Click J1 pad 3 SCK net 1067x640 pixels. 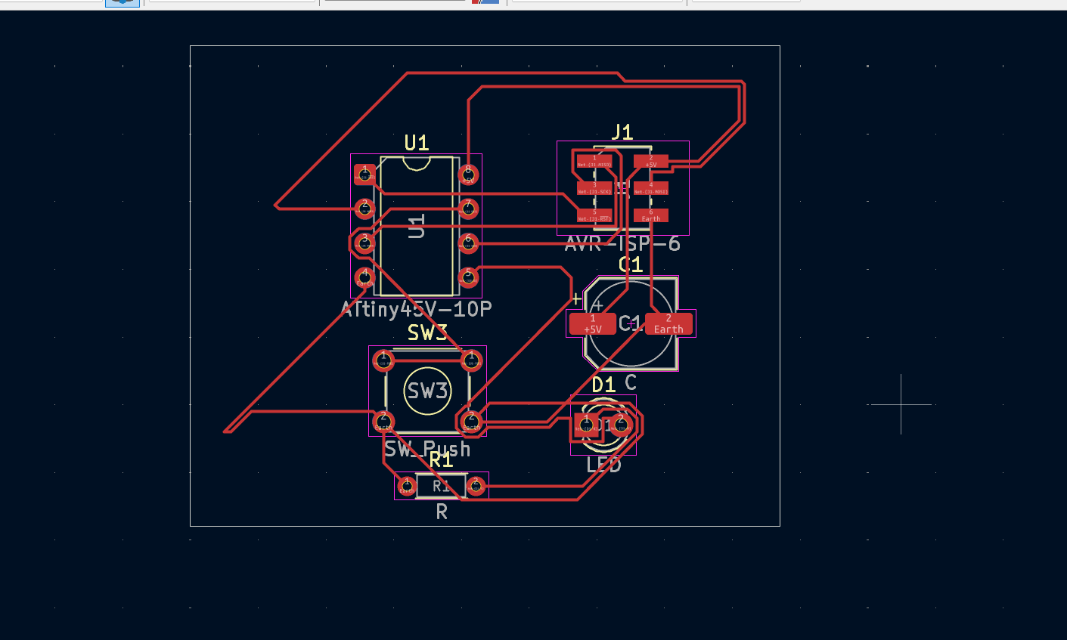click(x=594, y=188)
